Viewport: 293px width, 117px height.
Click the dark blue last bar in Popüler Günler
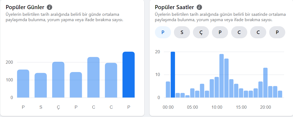pos(128,75)
